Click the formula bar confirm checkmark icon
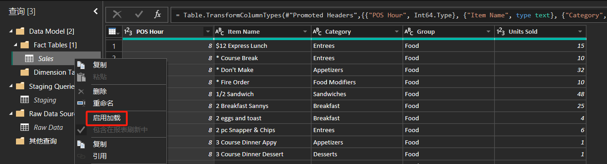607x164 pixels. (139, 15)
